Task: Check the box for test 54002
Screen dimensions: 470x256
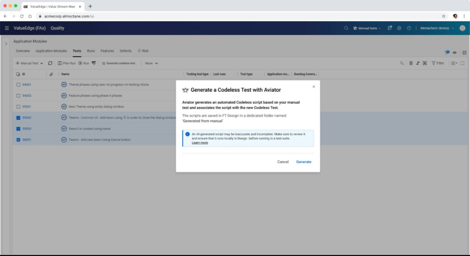Action: [x=18, y=96]
